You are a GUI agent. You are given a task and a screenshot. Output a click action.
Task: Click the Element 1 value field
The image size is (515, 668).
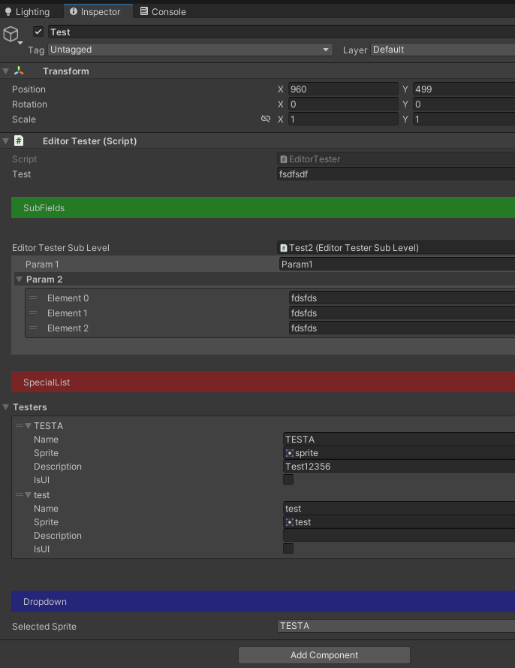click(402, 313)
